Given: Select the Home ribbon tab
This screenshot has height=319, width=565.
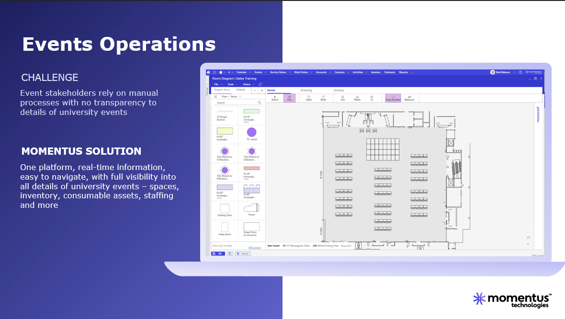Looking at the screenshot, I should tap(271, 90).
